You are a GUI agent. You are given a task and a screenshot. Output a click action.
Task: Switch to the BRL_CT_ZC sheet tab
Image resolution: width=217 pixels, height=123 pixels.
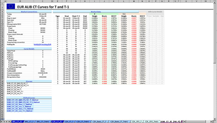pyautogui.click(x=17, y=122)
